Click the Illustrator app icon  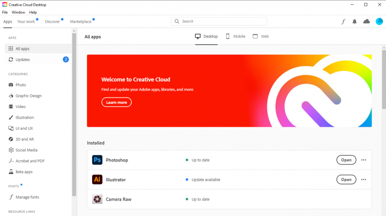click(97, 179)
